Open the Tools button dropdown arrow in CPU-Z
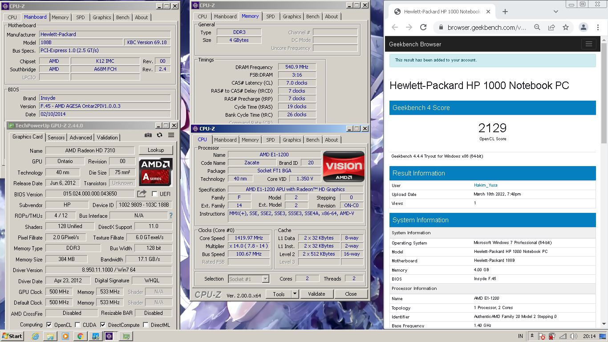608x342 pixels. [295, 294]
